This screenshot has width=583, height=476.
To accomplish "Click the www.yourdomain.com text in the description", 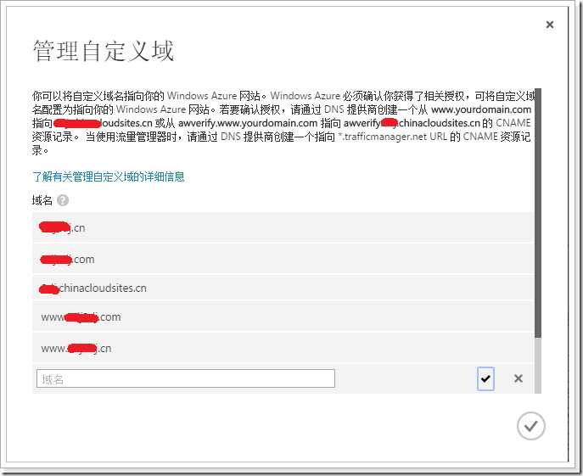I will tap(481, 109).
